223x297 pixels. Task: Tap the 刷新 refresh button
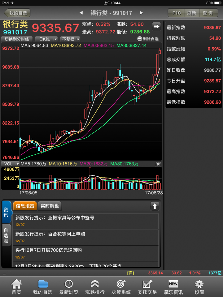point(192,13)
